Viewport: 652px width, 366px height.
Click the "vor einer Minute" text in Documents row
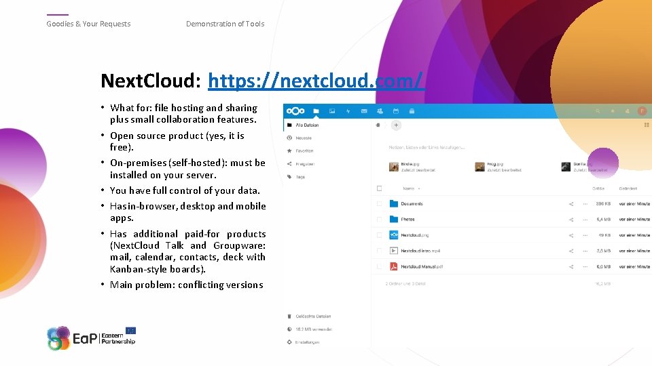[634, 204]
